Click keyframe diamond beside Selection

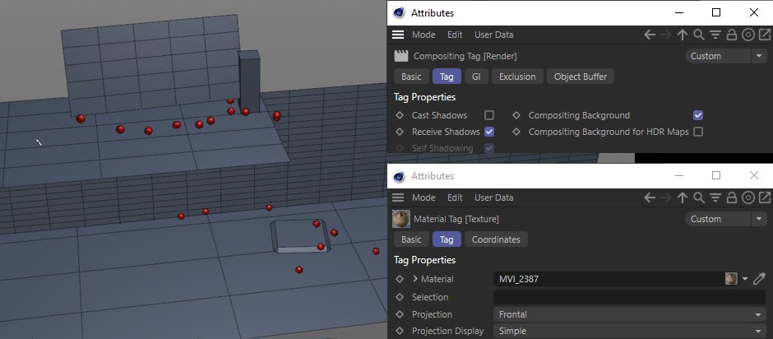pyautogui.click(x=400, y=297)
